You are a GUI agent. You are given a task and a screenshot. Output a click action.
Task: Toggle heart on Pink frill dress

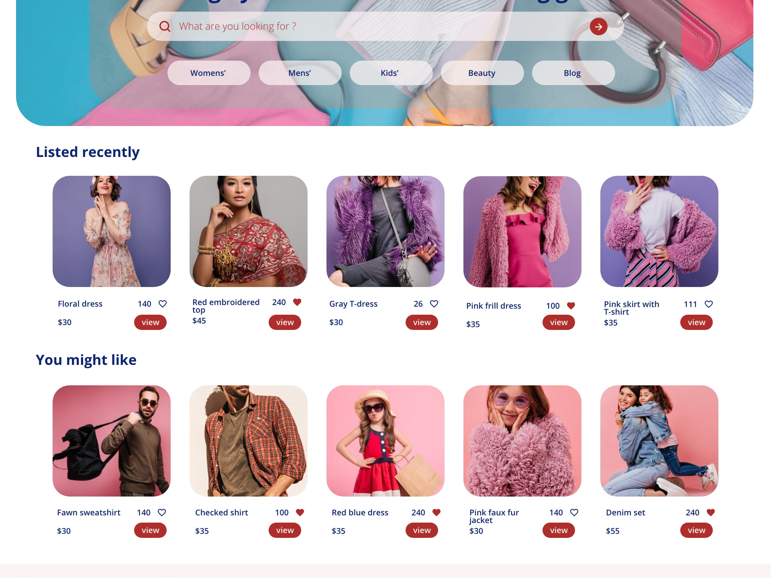(571, 306)
